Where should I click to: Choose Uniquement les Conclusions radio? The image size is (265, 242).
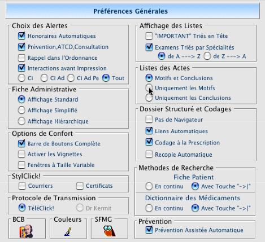[x=149, y=98]
